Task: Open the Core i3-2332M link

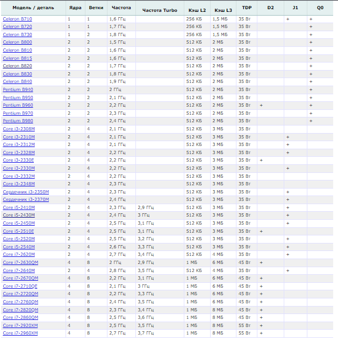Action: click(x=19, y=176)
